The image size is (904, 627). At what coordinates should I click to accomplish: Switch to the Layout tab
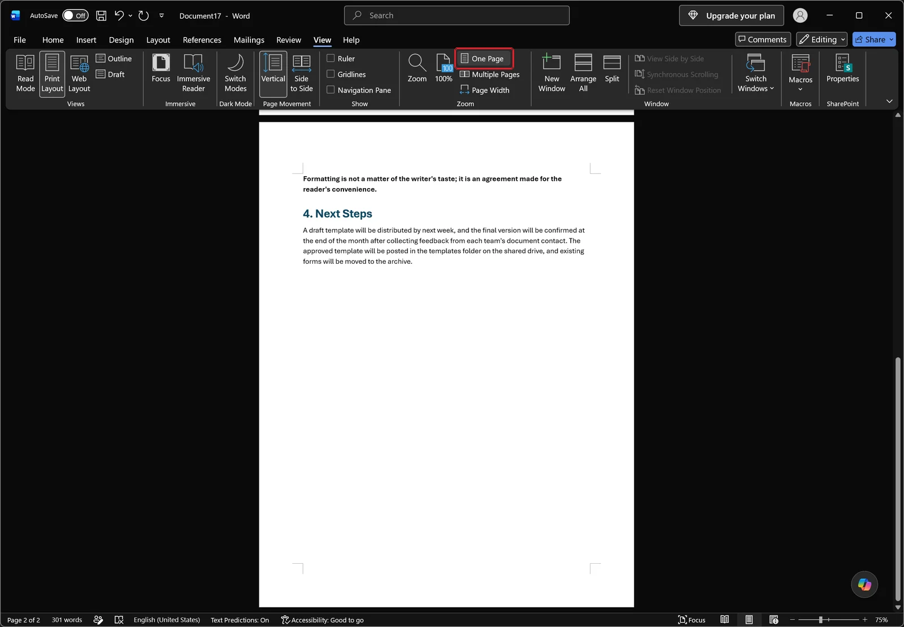158,40
